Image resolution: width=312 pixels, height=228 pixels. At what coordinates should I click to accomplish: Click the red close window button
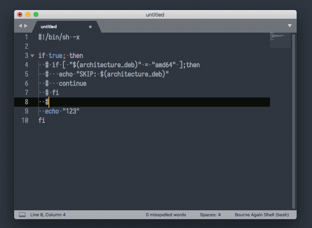20,15
